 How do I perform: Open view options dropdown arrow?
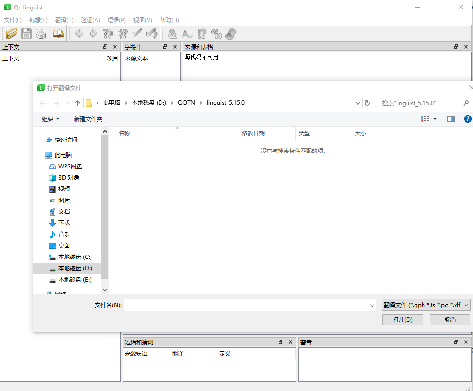click(435, 119)
